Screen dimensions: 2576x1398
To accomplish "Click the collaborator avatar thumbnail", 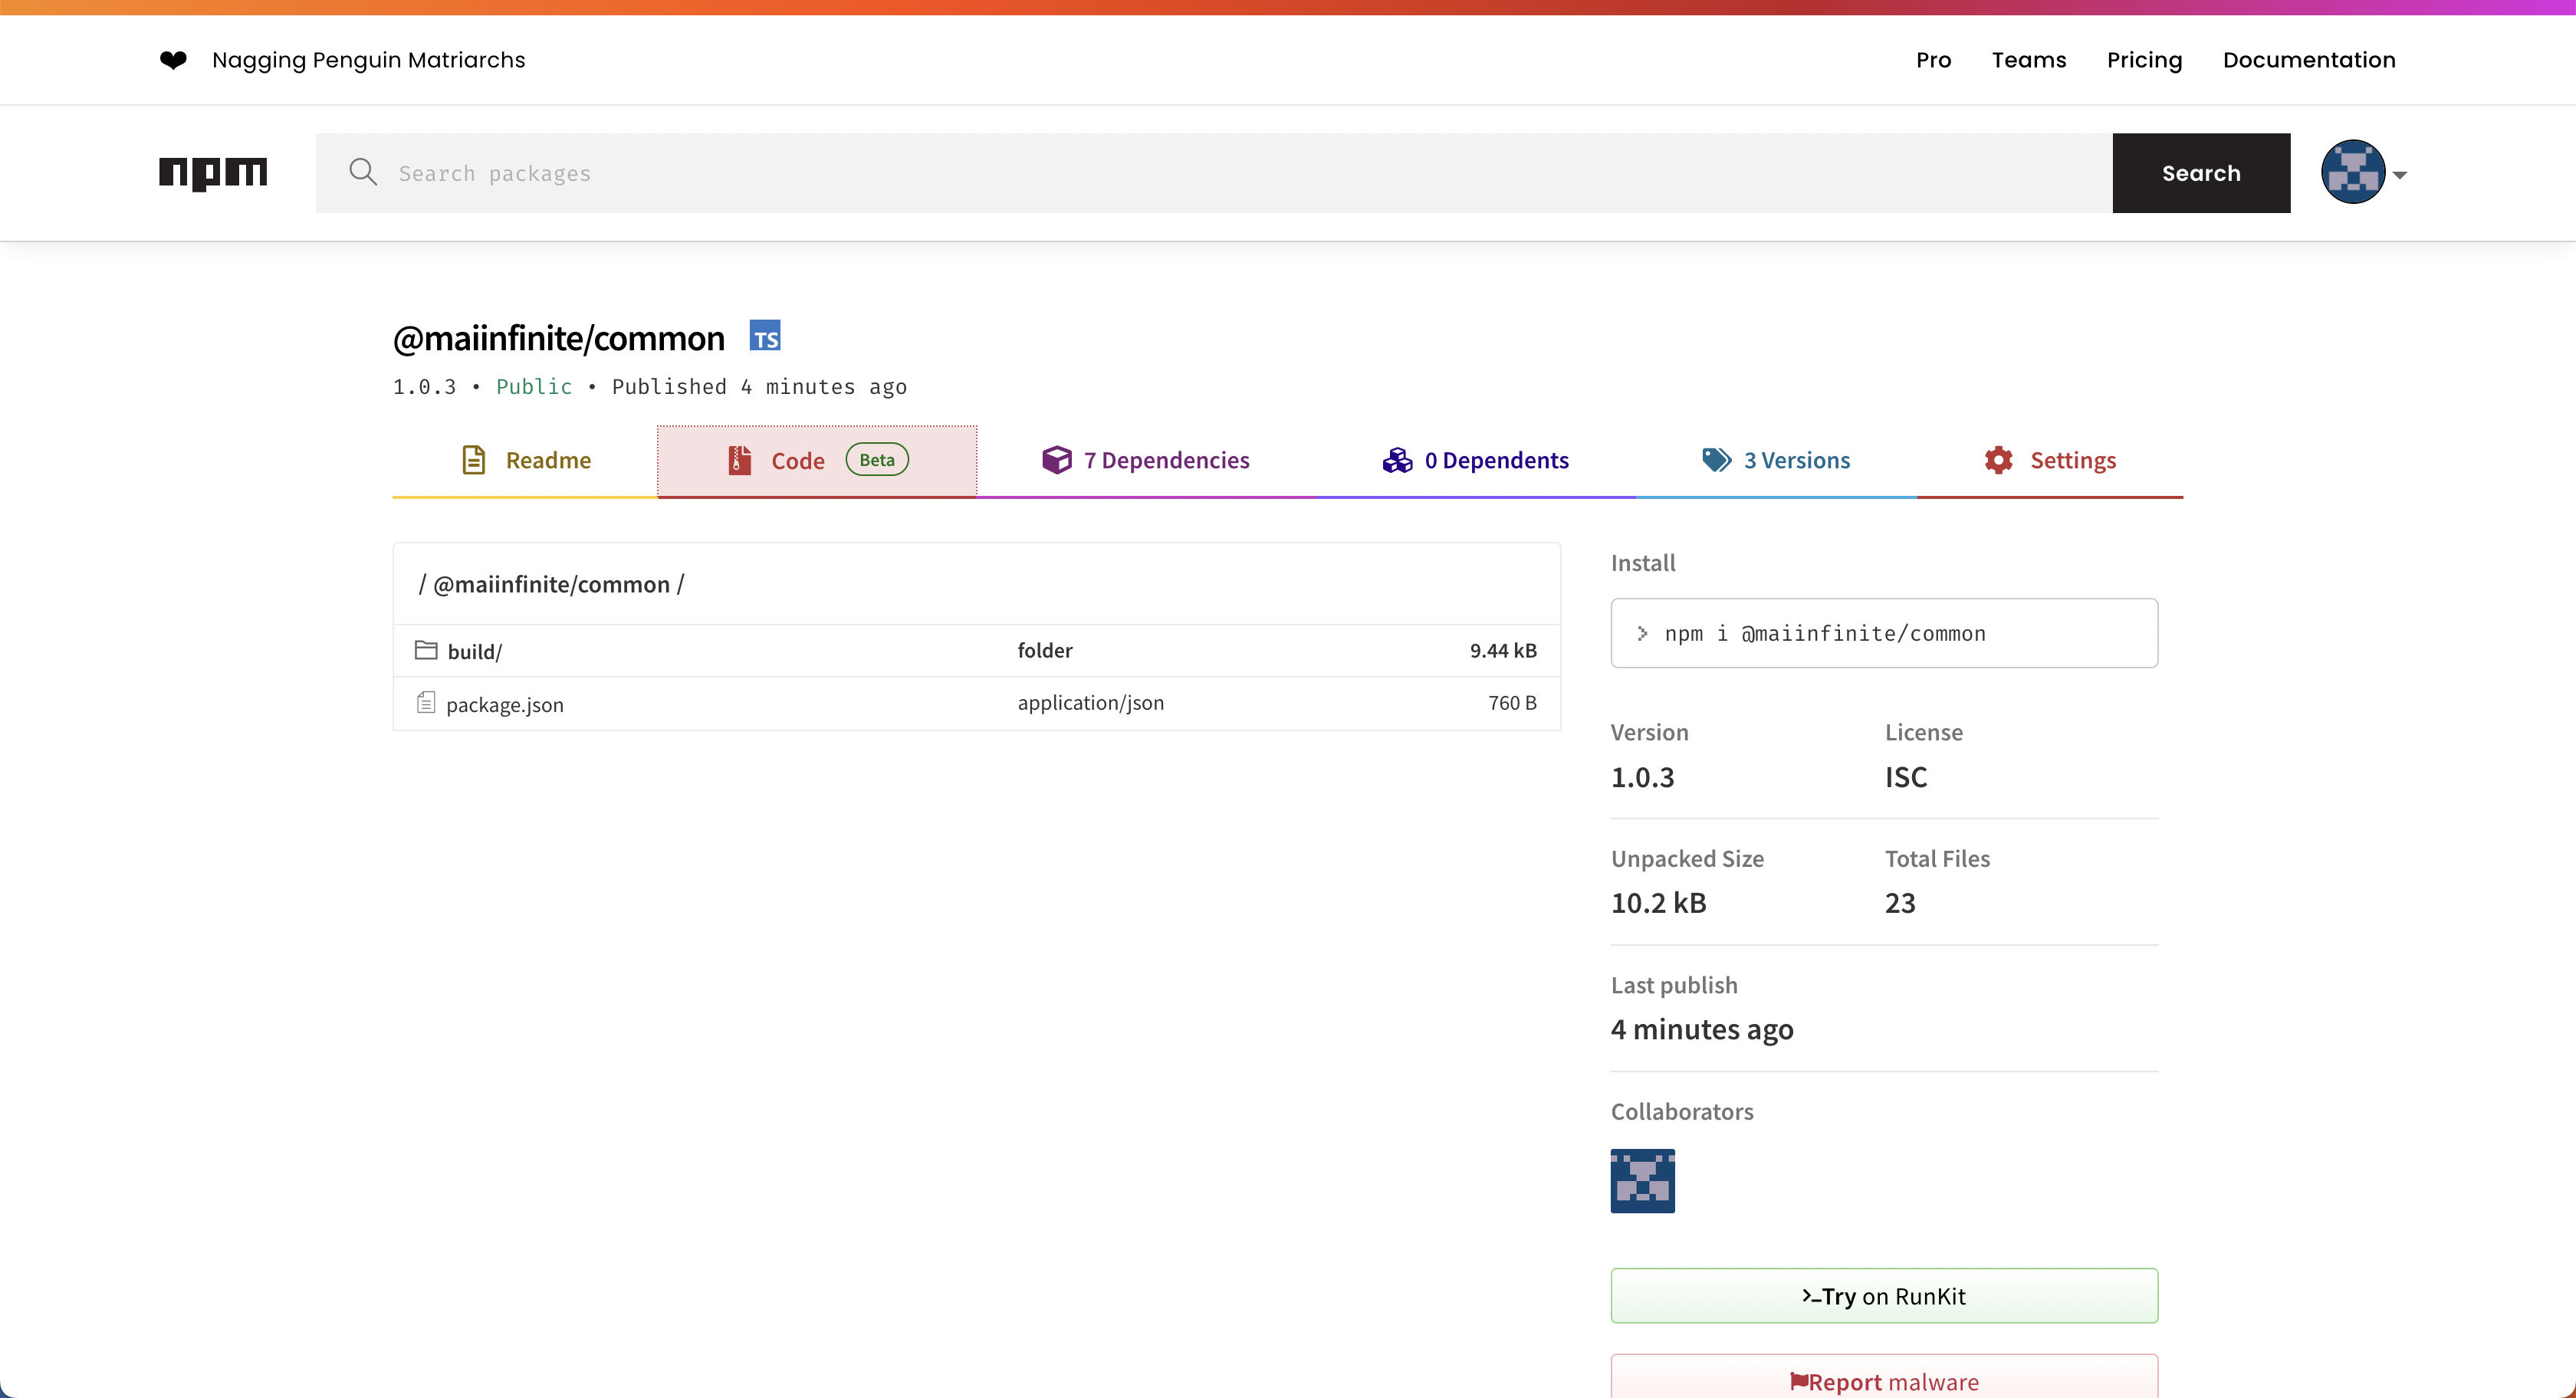I will (x=1642, y=1181).
